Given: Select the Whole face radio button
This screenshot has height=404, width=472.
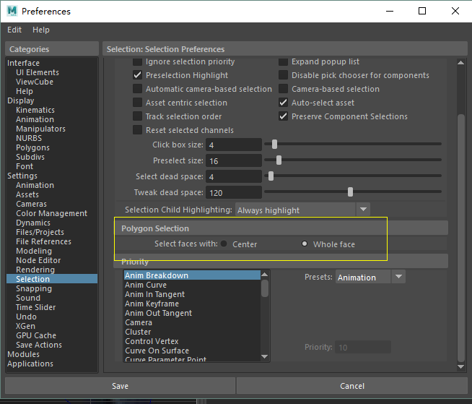Looking at the screenshot, I should (x=305, y=244).
